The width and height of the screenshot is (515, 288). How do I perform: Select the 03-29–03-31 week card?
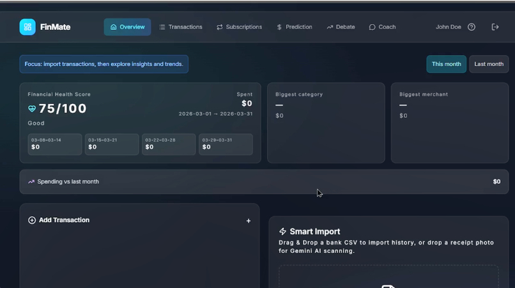click(x=226, y=144)
